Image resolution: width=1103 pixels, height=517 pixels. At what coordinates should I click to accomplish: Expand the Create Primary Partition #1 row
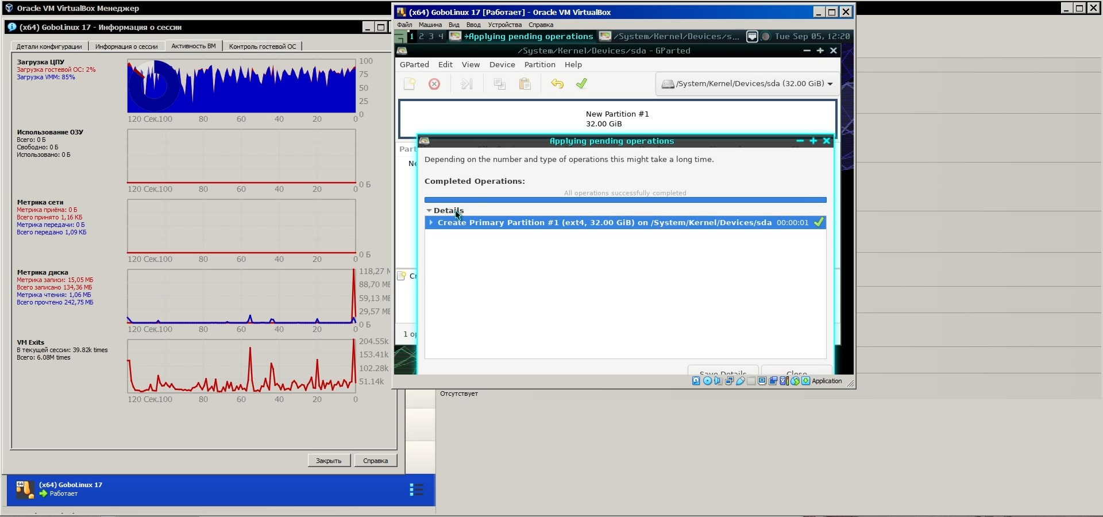point(431,222)
